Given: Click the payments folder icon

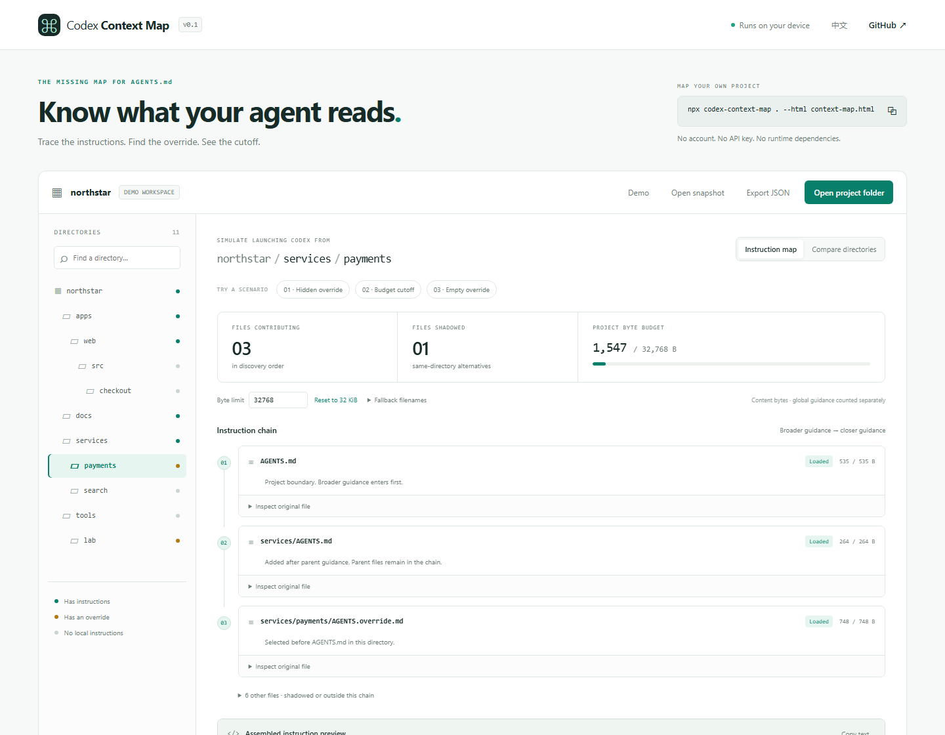Looking at the screenshot, I should click(x=74, y=466).
